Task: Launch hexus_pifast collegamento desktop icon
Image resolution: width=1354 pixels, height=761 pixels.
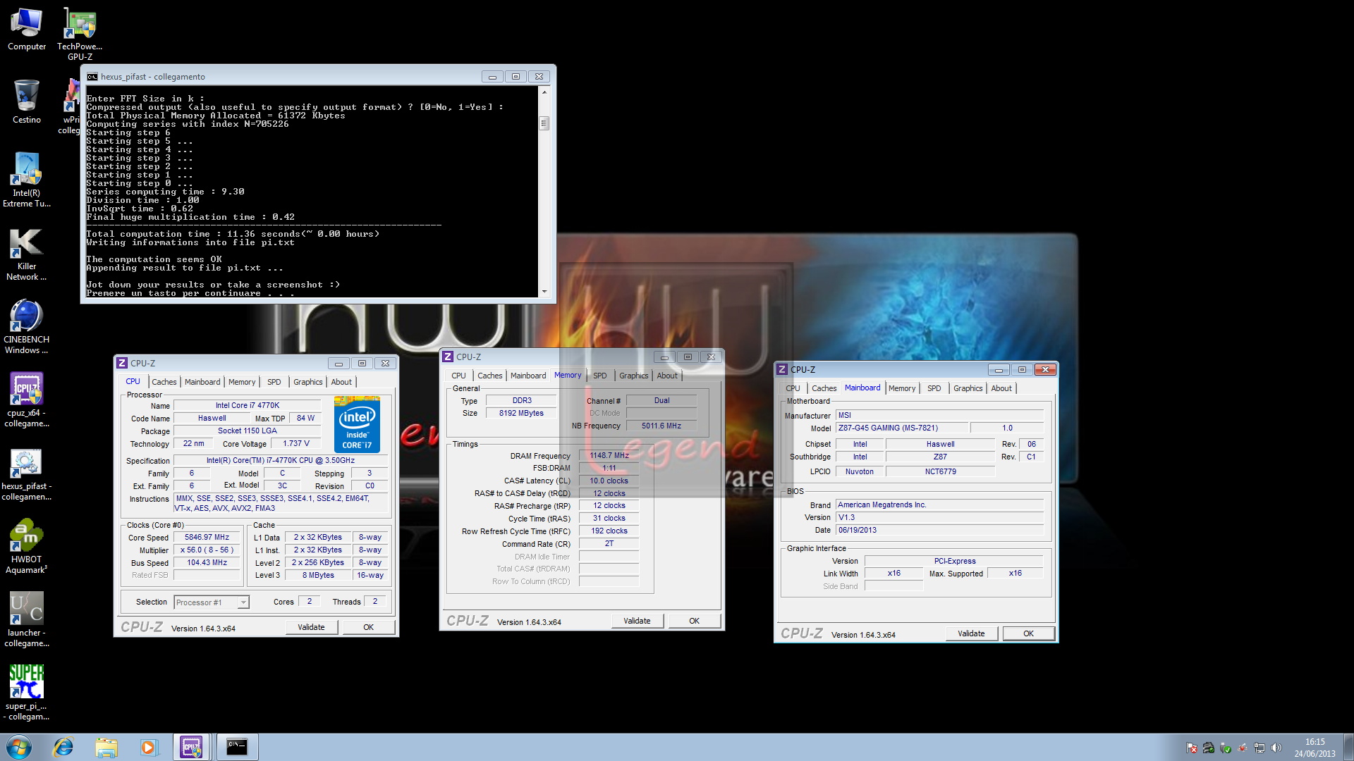Action: coord(27,474)
